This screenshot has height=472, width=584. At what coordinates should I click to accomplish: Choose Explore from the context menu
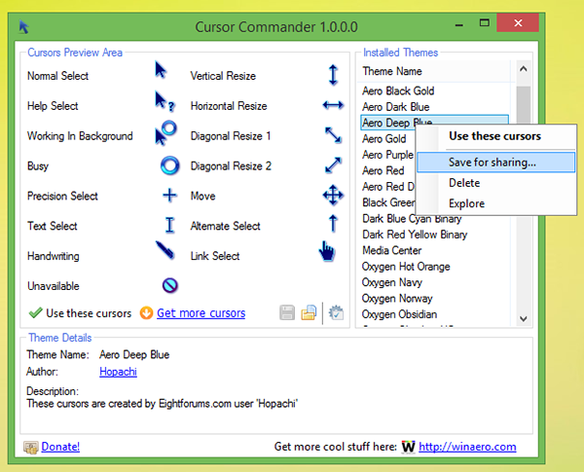click(495, 203)
